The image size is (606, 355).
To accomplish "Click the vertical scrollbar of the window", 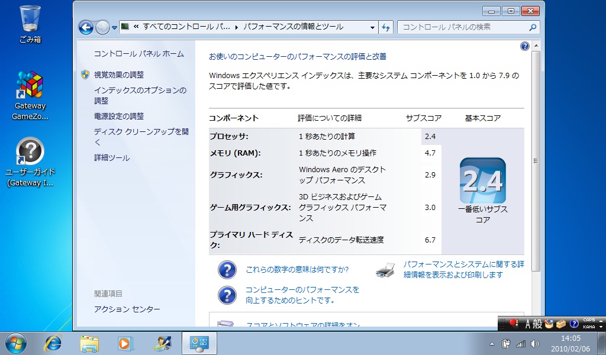I will click(x=536, y=160).
